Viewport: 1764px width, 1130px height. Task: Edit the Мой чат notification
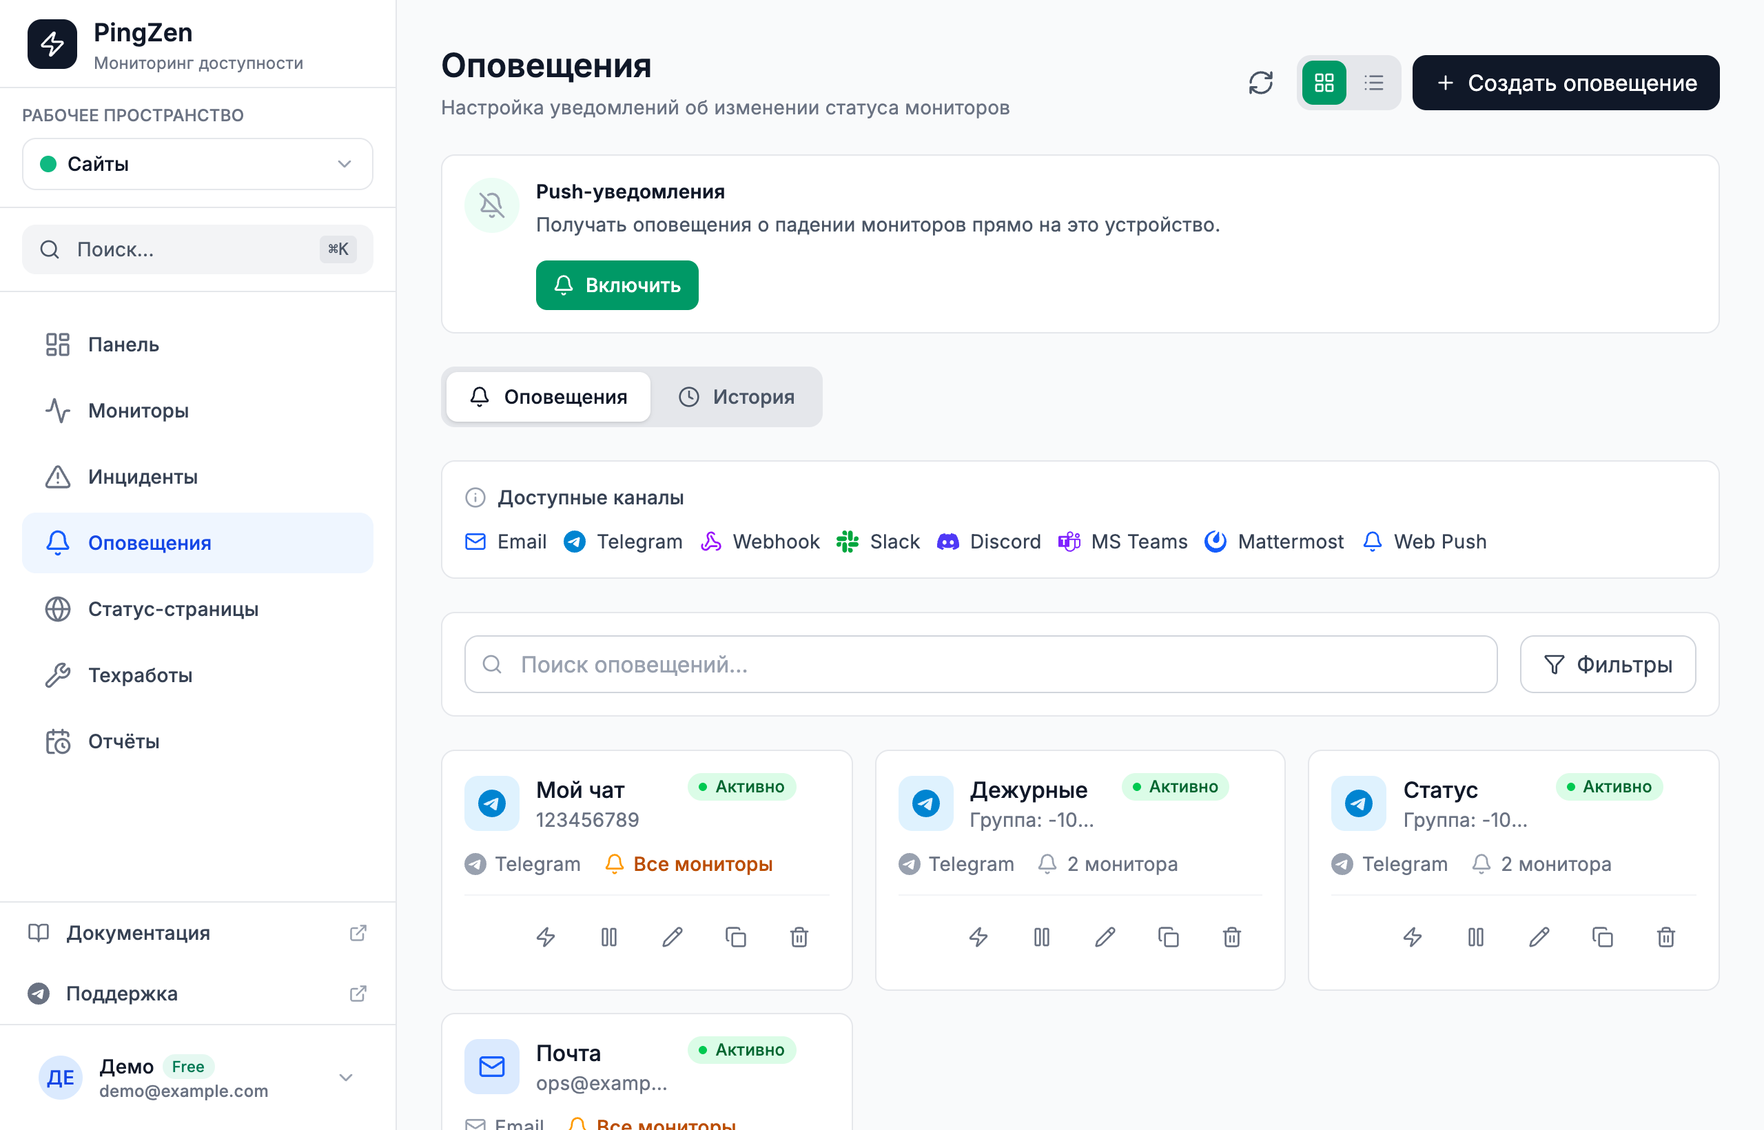point(672,937)
